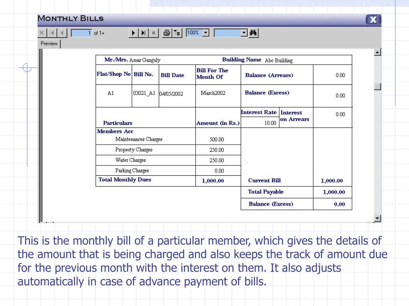Toggle the group tree icon
Viewport: 409px width, 306px height.
(177, 33)
